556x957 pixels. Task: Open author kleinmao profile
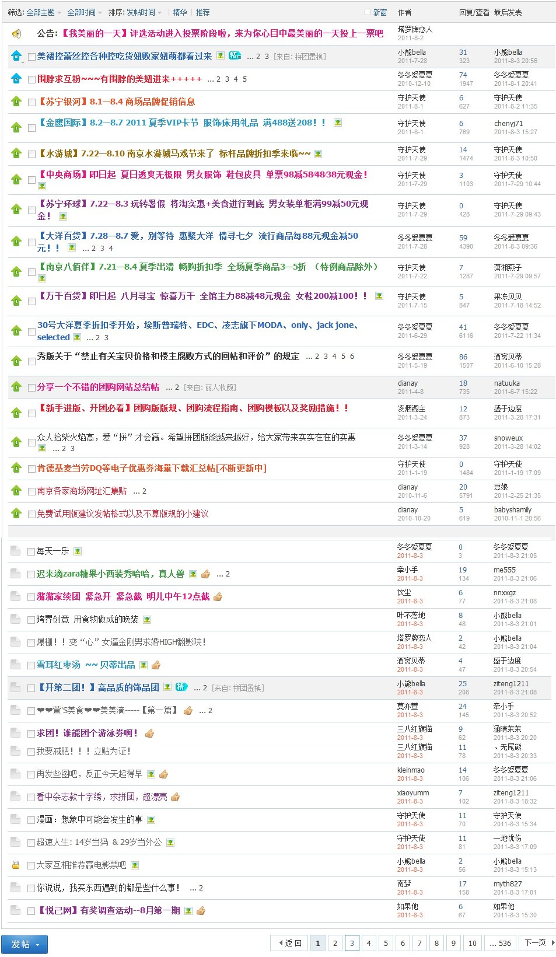[411, 770]
